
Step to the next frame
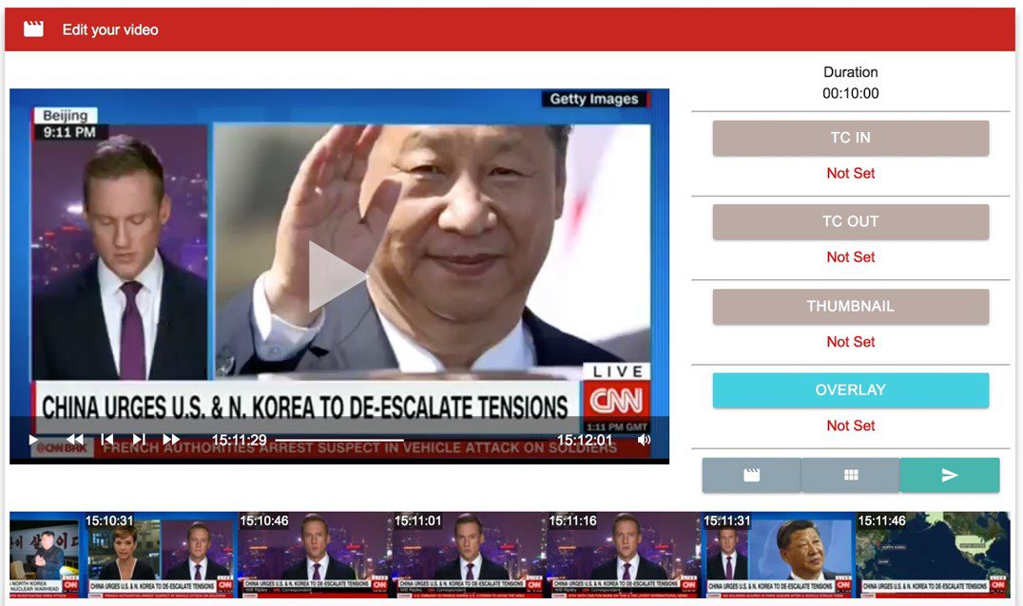(x=139, y=439)
